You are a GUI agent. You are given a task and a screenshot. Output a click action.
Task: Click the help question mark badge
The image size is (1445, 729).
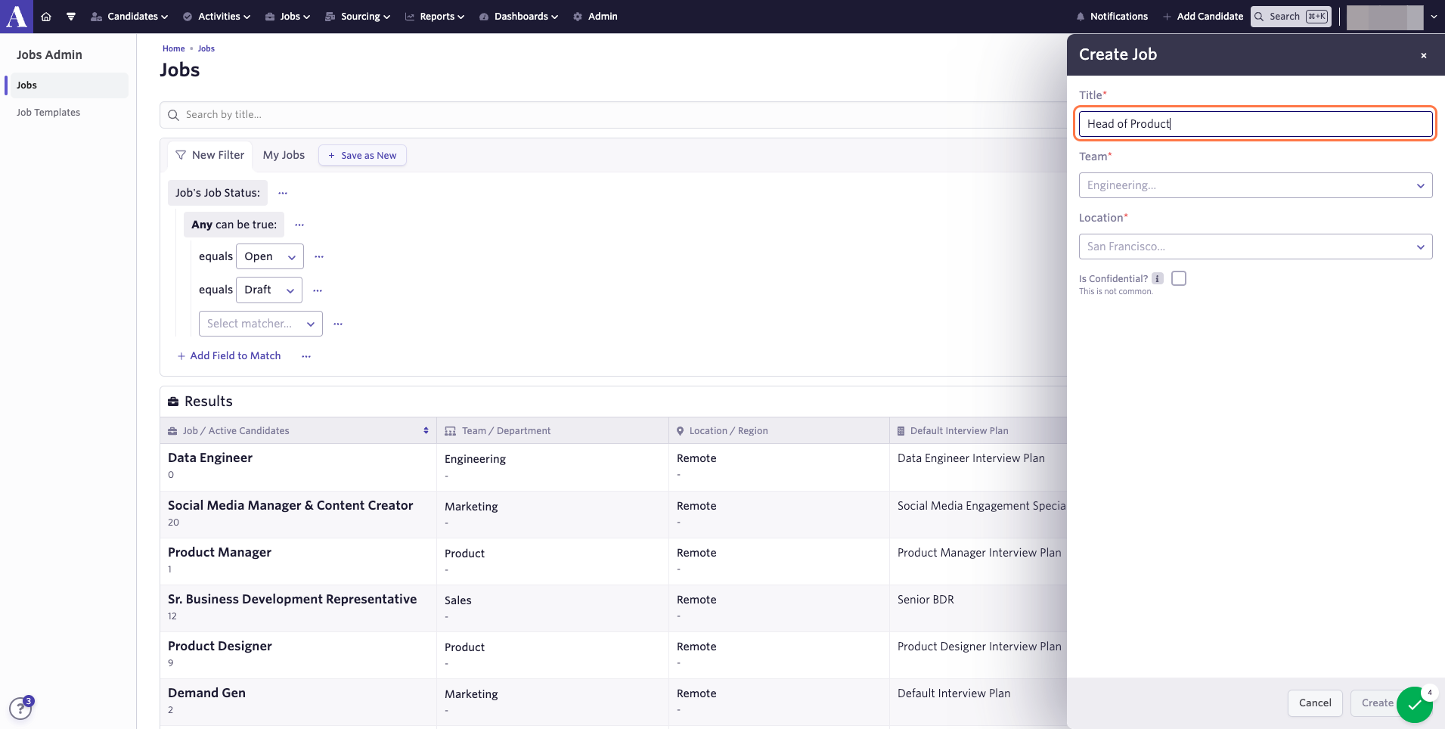pos(21,709)
